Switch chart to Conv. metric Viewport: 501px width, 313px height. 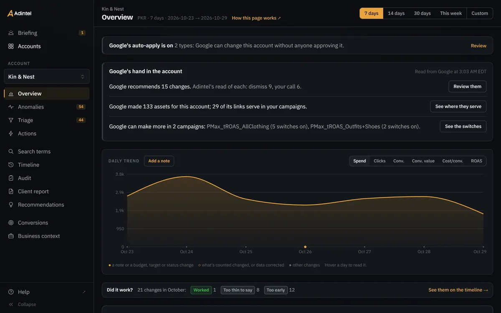tap(399, 161)
